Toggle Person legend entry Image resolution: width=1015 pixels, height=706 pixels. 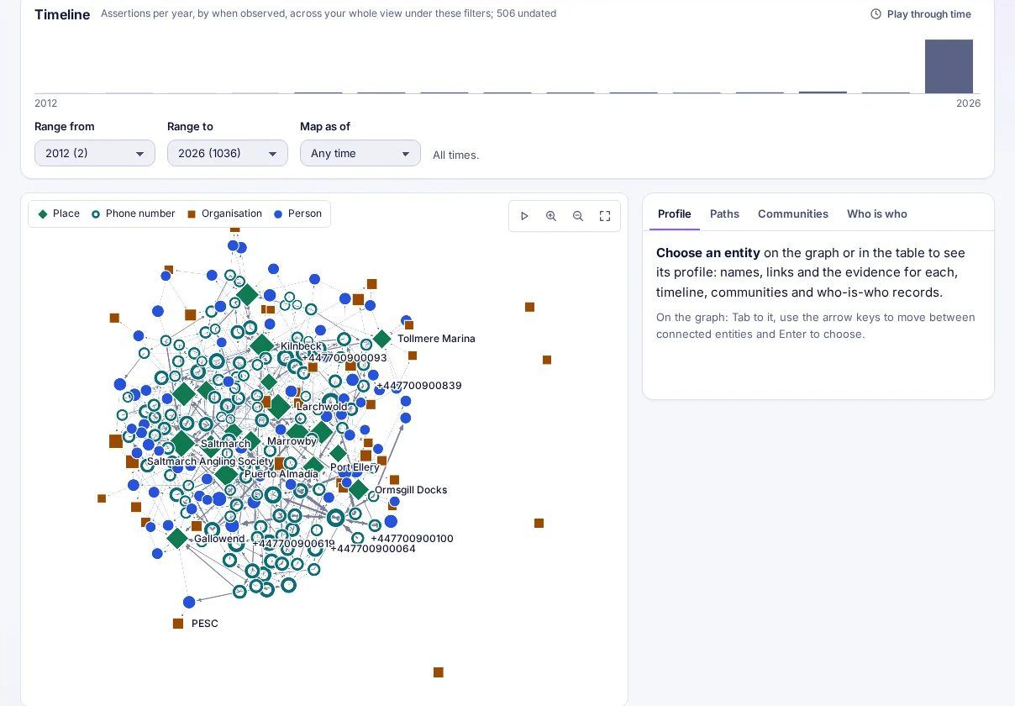click(297, 213)
